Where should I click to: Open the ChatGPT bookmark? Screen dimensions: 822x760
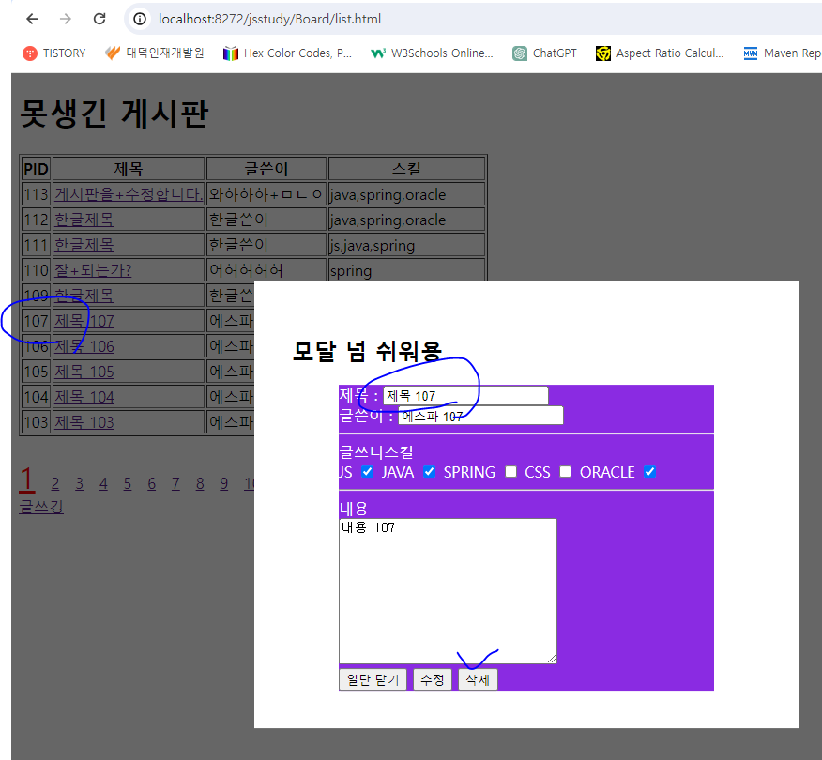(544, 53)
